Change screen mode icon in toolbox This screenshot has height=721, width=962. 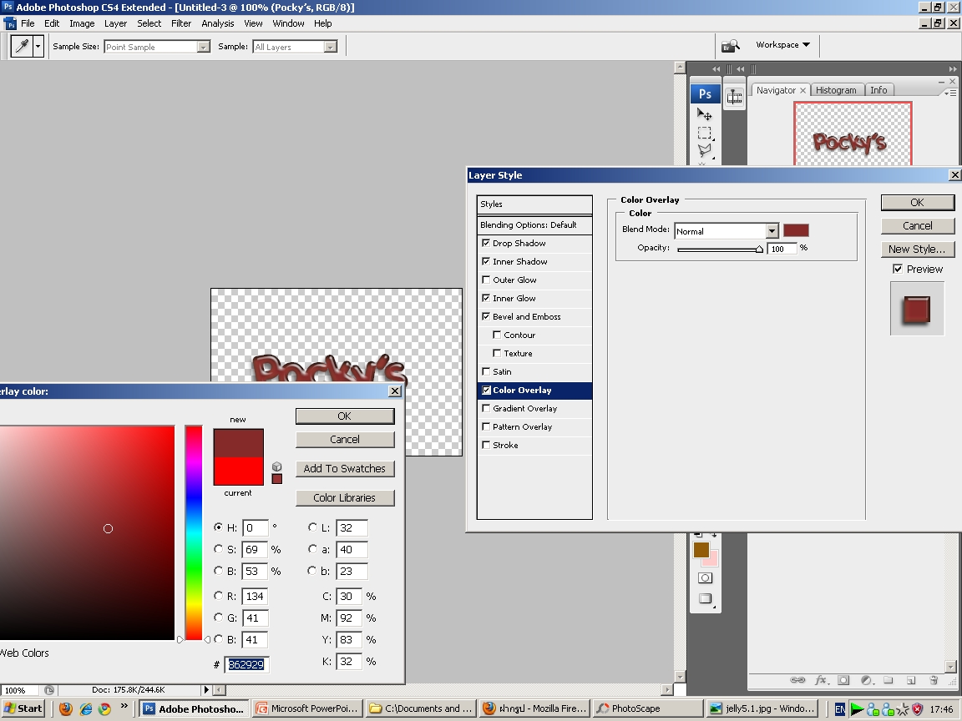pyautogui.click(x=705, y=598)
